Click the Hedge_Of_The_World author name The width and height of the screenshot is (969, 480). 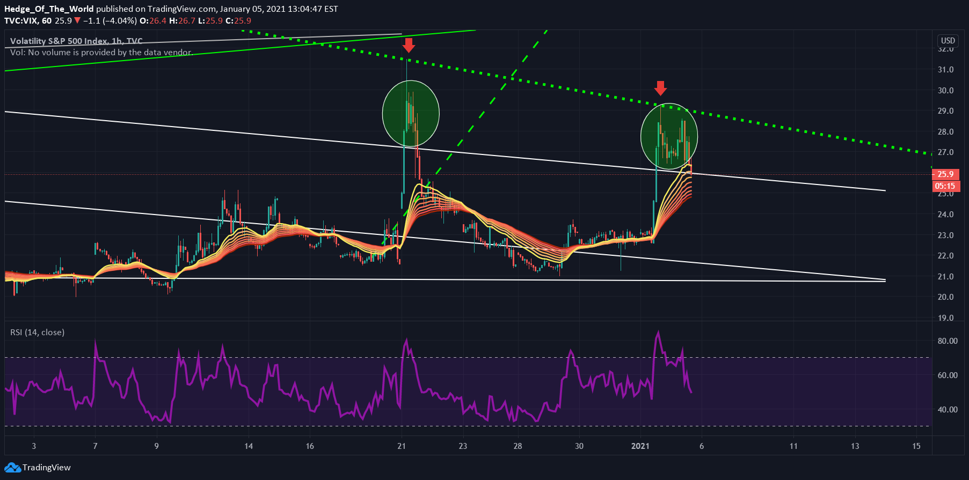[49, 9]
